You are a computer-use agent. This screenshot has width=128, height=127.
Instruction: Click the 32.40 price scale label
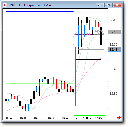(x=114, y=69)
